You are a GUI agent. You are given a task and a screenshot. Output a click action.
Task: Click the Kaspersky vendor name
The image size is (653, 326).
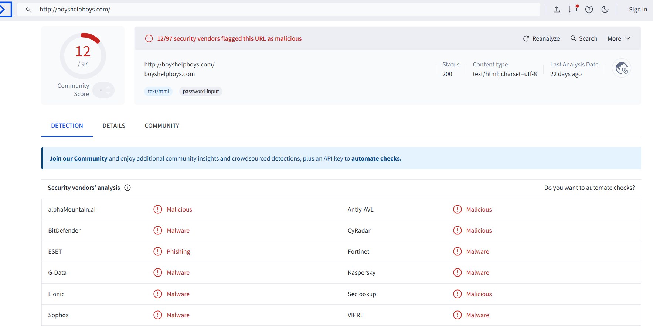pos(361,272)
